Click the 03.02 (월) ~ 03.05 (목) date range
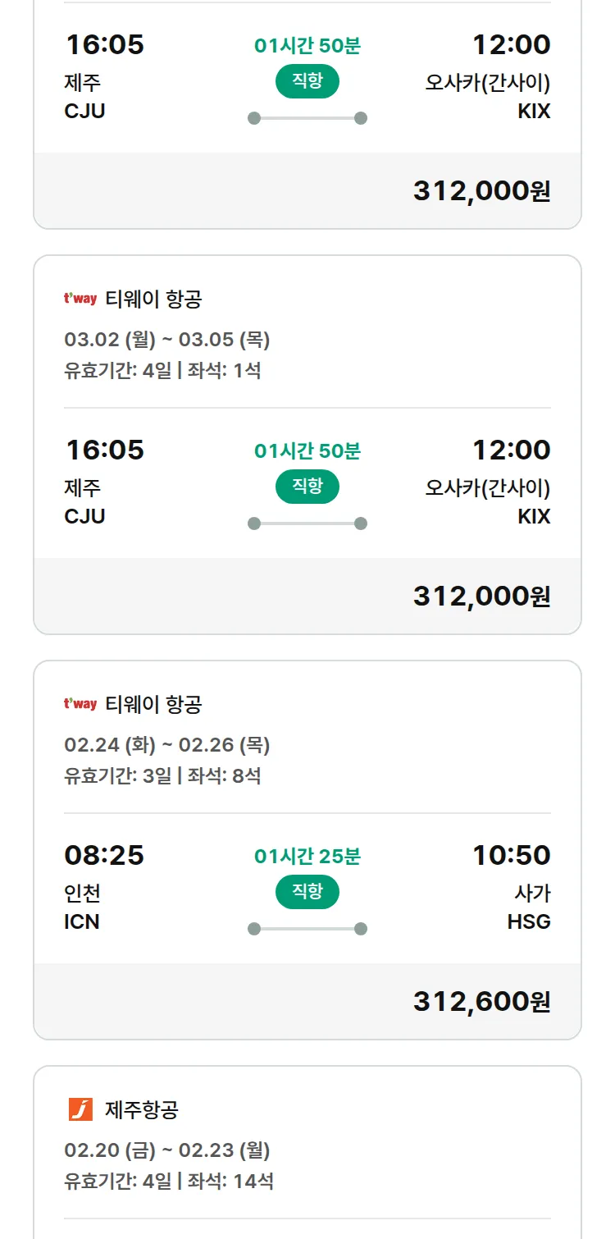 coord(167,340)
